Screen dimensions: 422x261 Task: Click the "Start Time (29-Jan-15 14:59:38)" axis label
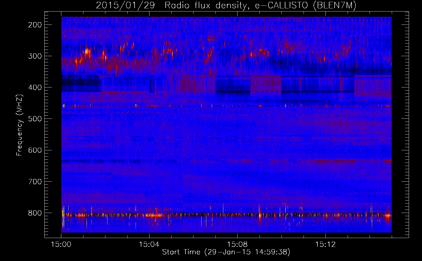226,252
